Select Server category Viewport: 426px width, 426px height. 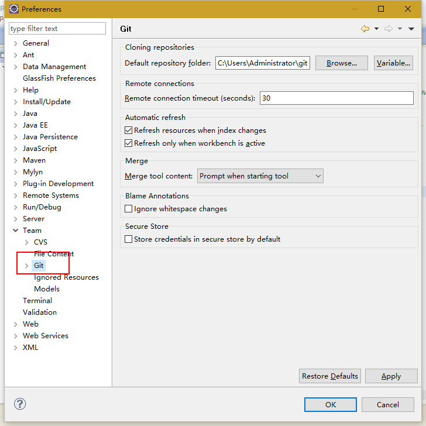click(x=33, y=219)
